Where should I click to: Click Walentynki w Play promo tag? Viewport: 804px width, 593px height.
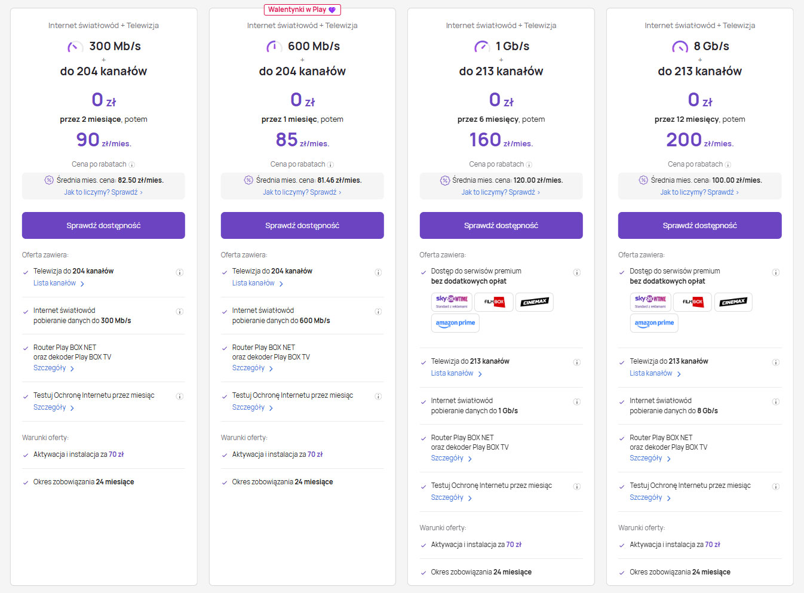pyautogui.click(x=302, y=10)
